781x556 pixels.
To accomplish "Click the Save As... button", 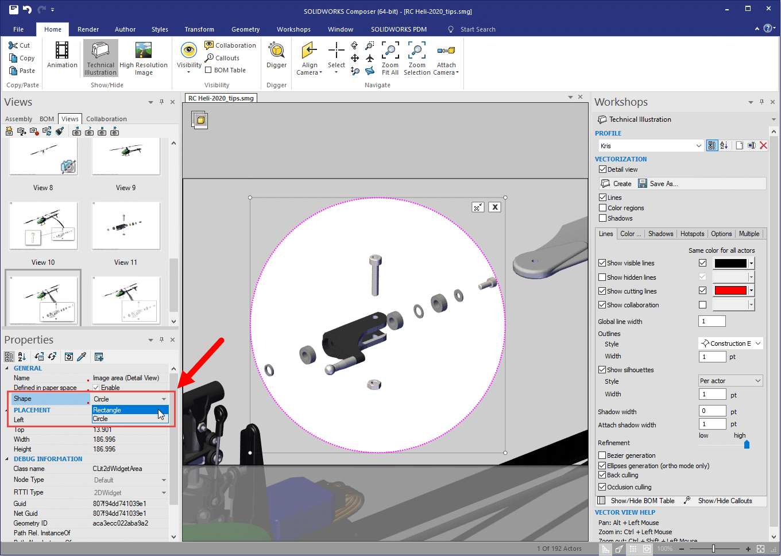I will click(x=658, y=184).
